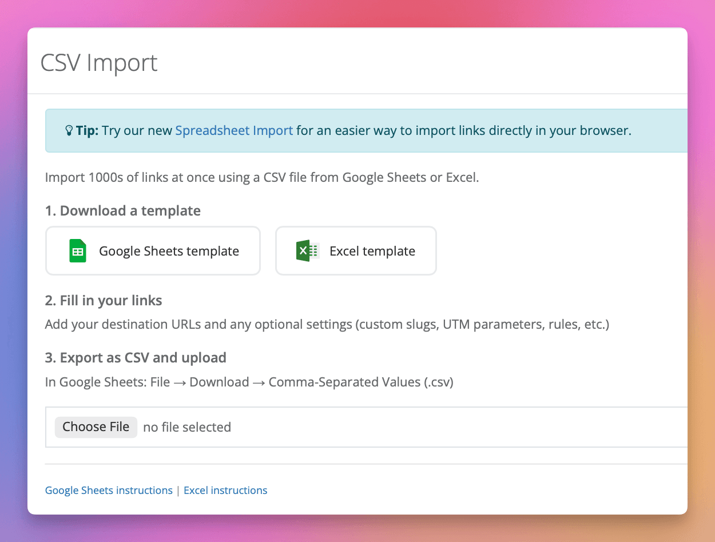Click the Excel template button label
This screenshot has width=715, height=542.
click(x=372, y=250)
